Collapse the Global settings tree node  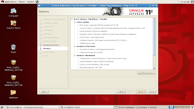tap(75, 22)
